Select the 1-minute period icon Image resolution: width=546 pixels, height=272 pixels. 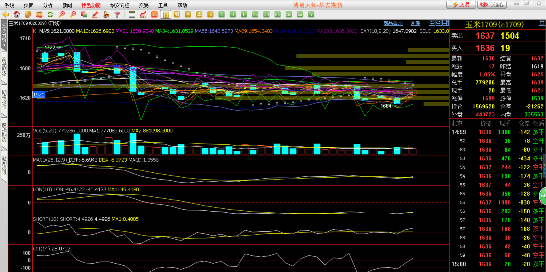click(222, 14)
